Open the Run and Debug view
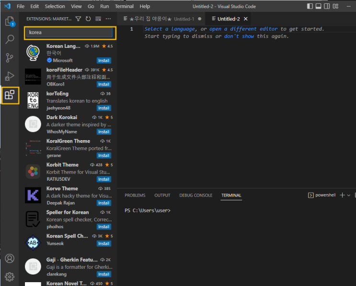356x286 pixels. [x=10, y=76]
